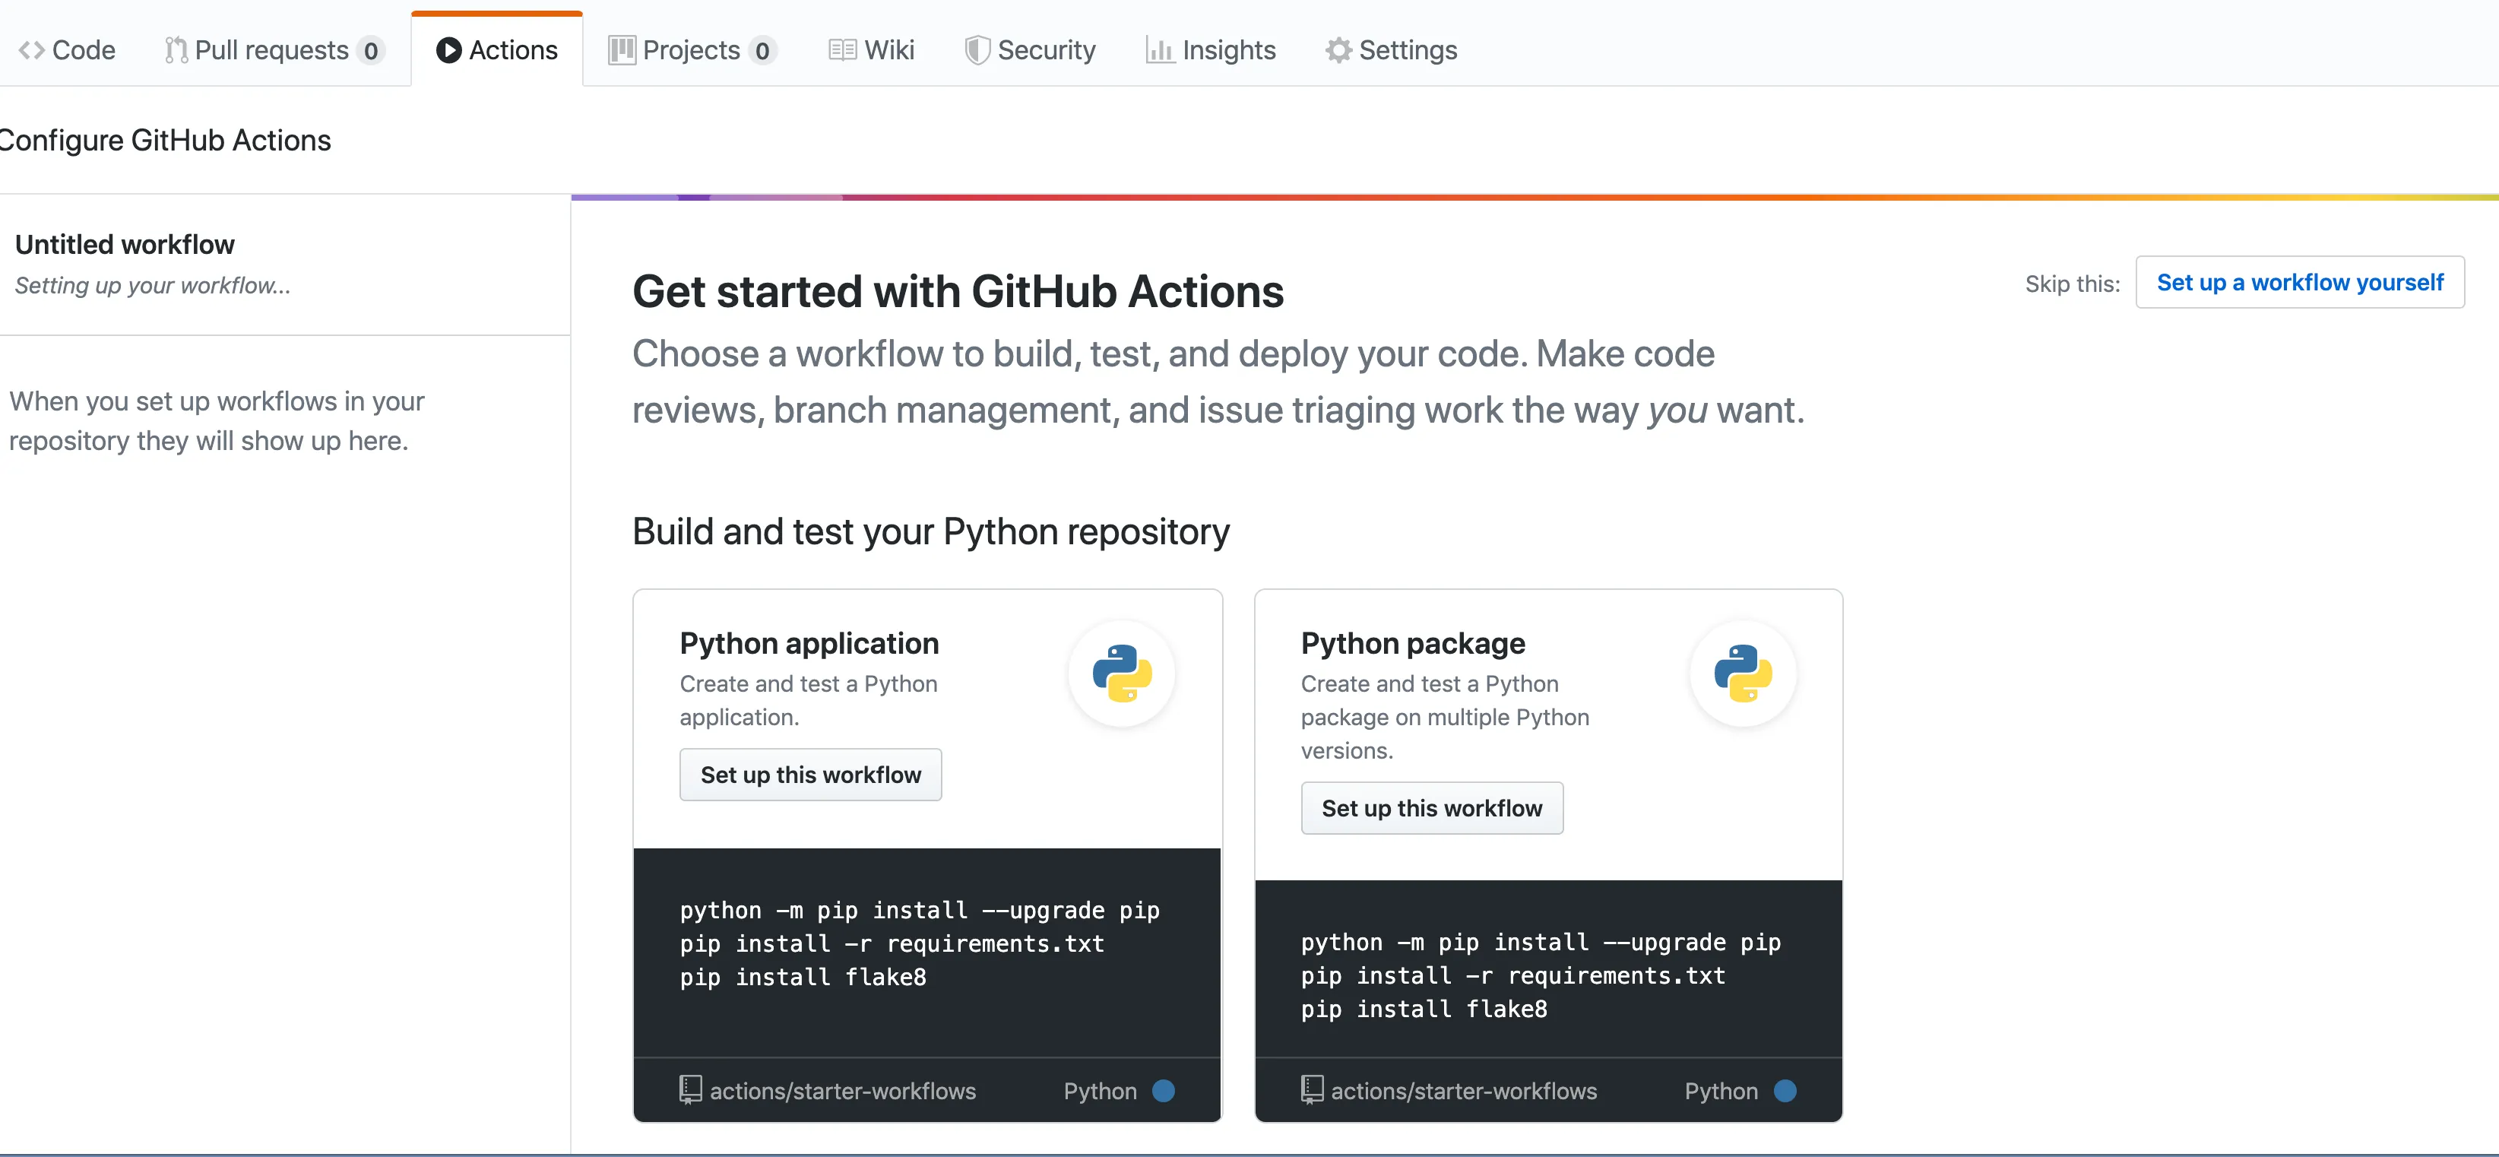This screenshot has height=1157, width=2499.
Task: Click repo icon in Python package footer
Action: [x=1312, y=1090]
